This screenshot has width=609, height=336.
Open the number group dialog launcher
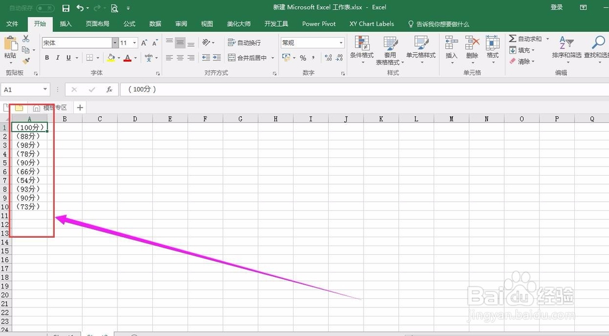coord(343,73)
